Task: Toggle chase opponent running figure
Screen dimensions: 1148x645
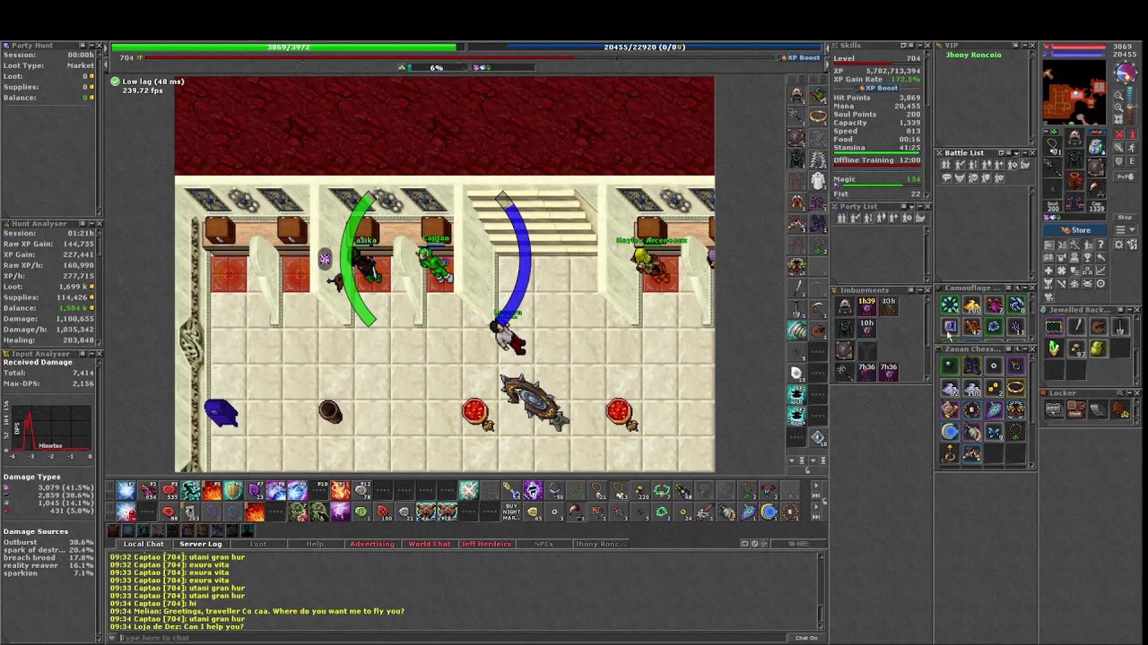Action: [1132, 147]
